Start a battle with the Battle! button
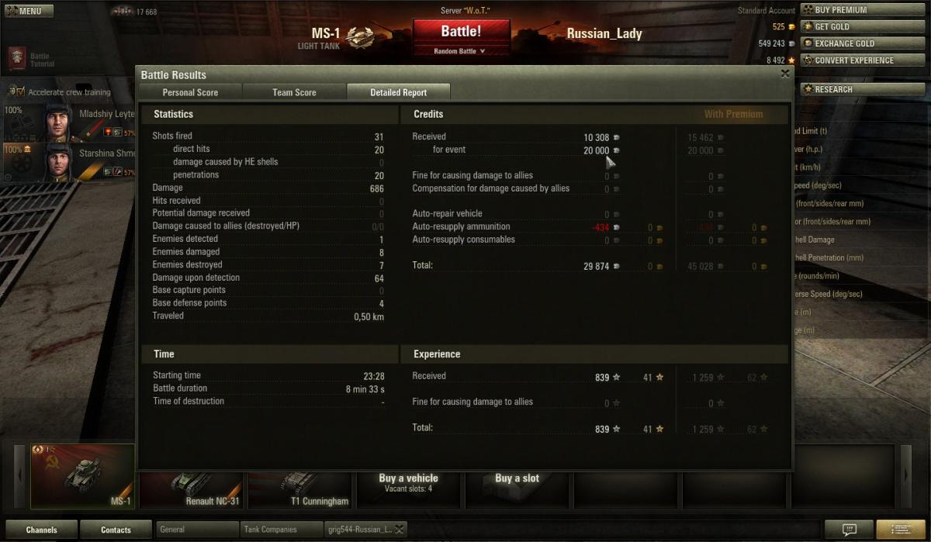 [461, 32]
